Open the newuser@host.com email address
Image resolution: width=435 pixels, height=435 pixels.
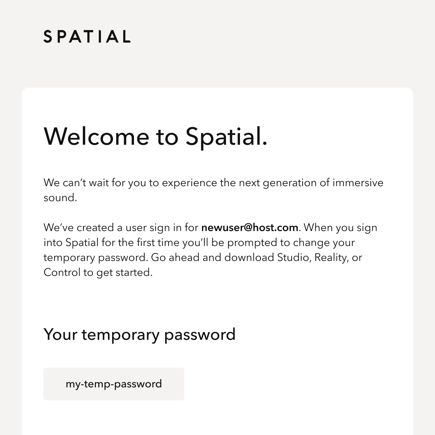click(250, 227)
